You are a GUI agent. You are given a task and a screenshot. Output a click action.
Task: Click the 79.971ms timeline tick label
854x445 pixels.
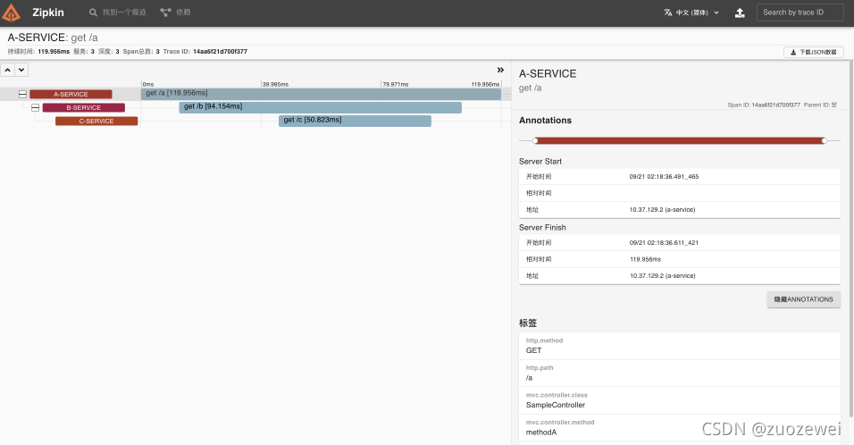396,84
